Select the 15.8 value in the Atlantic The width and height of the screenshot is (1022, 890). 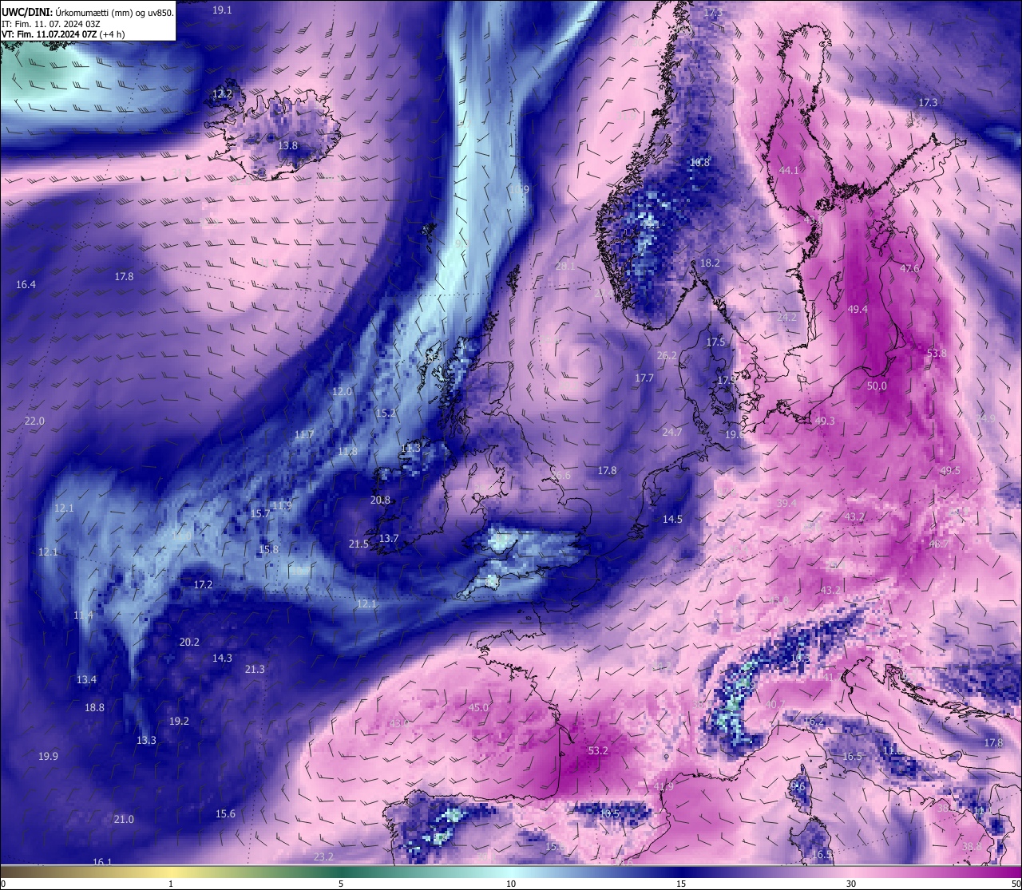point(268,550)
